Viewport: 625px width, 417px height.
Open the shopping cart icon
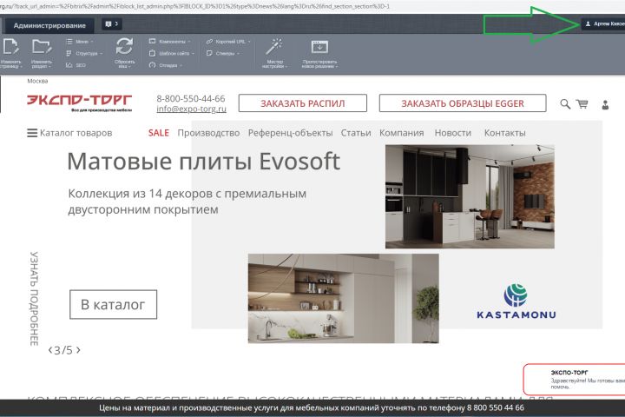pyautogui.click(x=582, y=104)
